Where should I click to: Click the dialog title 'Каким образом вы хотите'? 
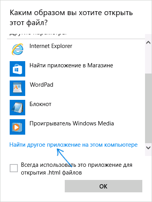coord(71,18)
